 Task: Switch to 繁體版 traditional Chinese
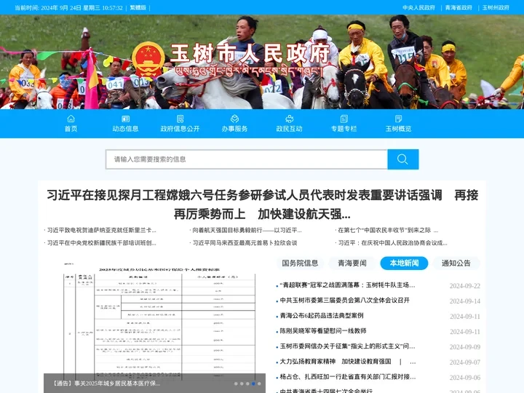point(138,7)
